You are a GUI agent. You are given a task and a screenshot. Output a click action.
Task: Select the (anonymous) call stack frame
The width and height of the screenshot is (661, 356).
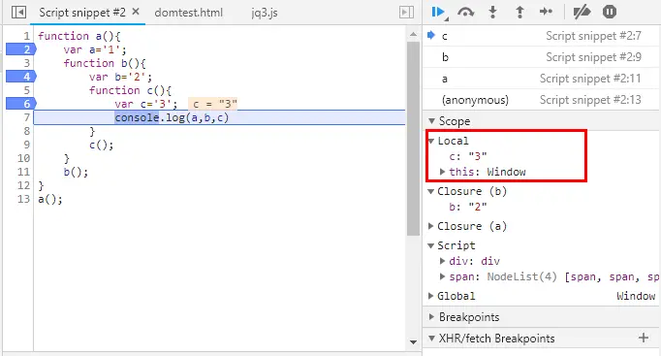tap(541, 100)
